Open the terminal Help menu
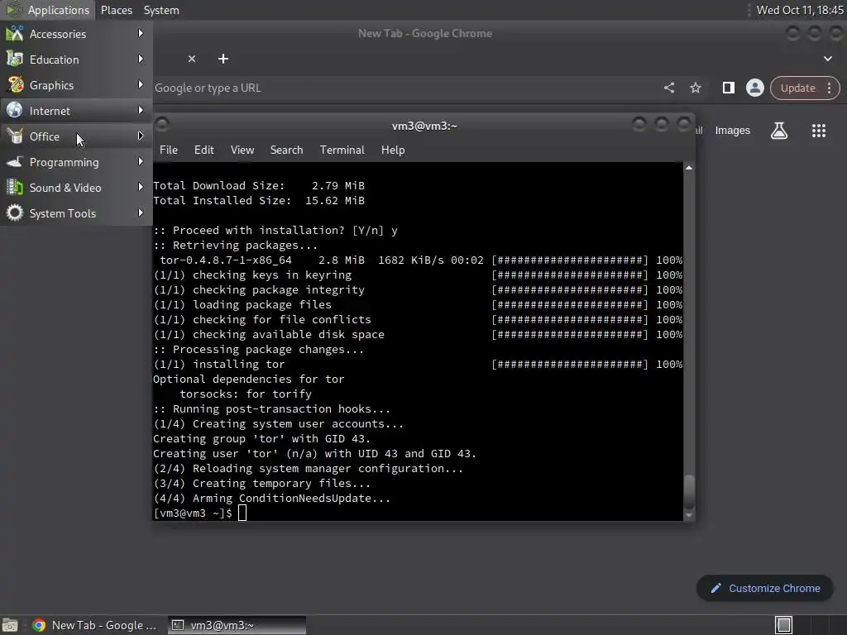 [x=393, y=150]
